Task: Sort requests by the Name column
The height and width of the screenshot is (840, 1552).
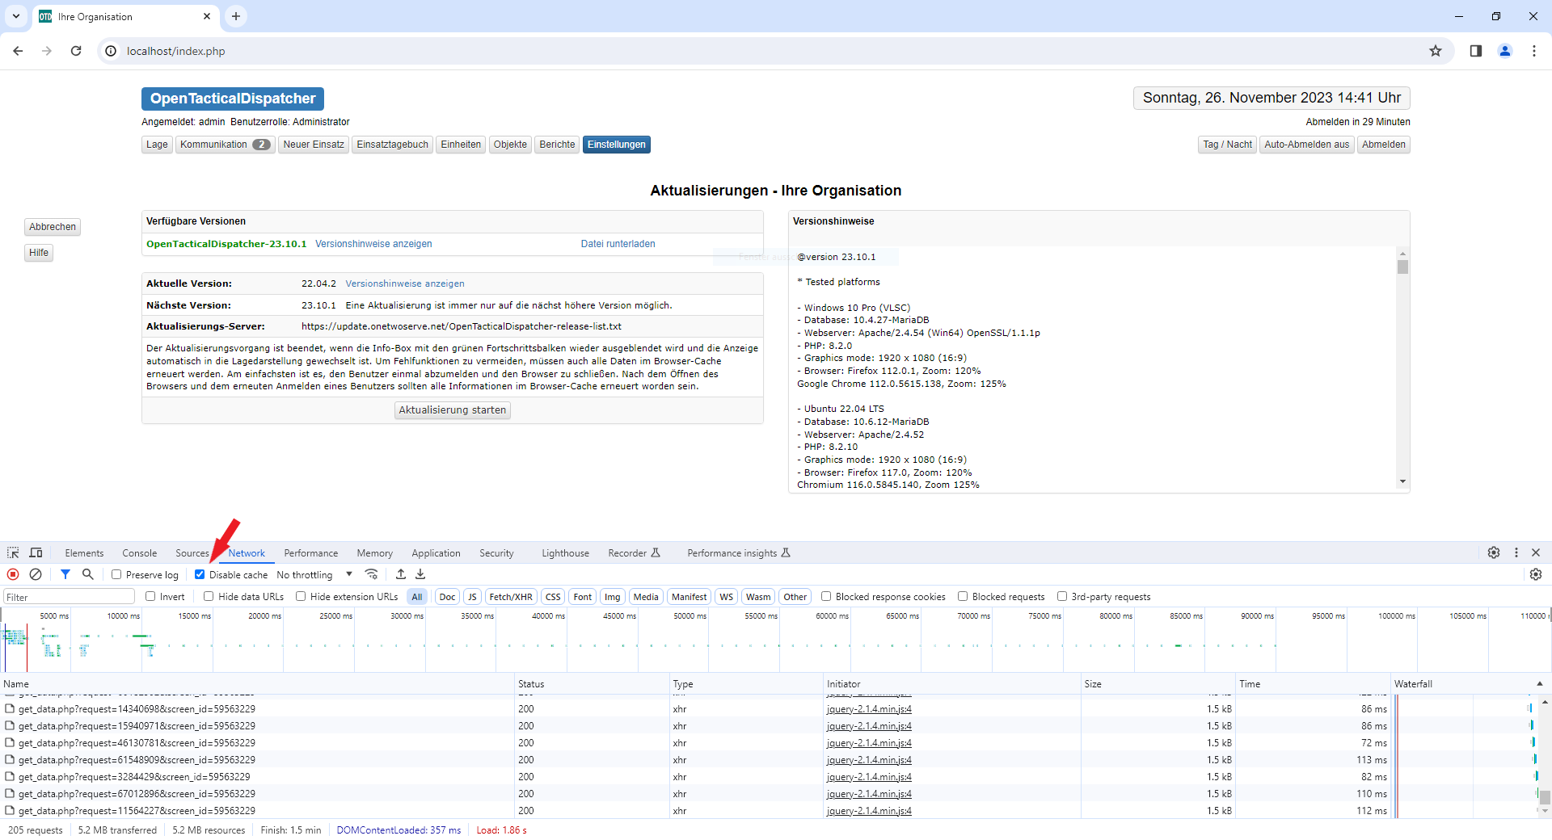Action: tap(257, 683)
